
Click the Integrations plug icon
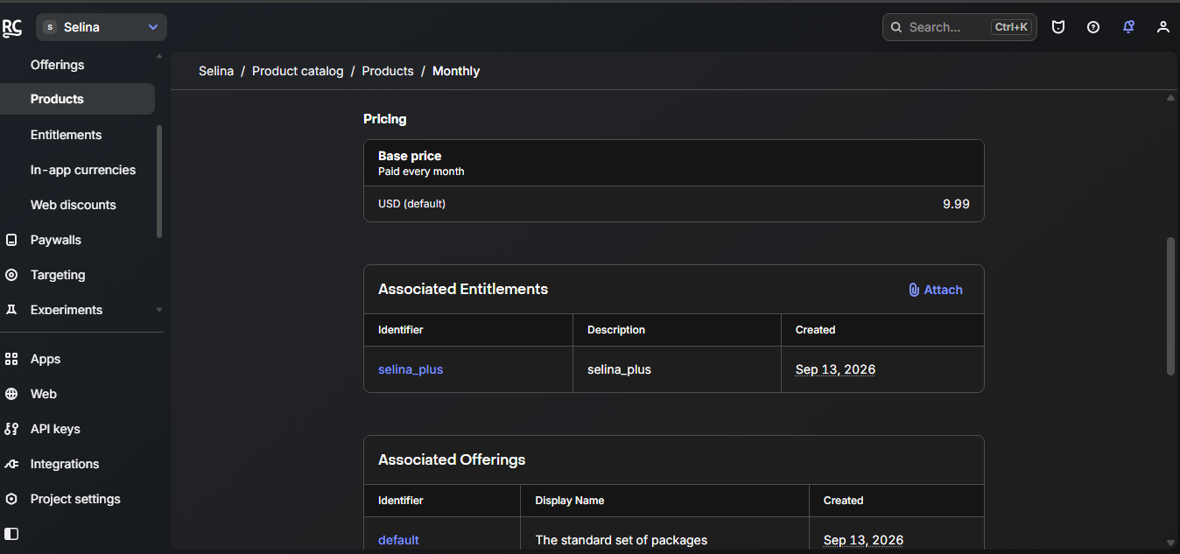(x=11, y=464)
